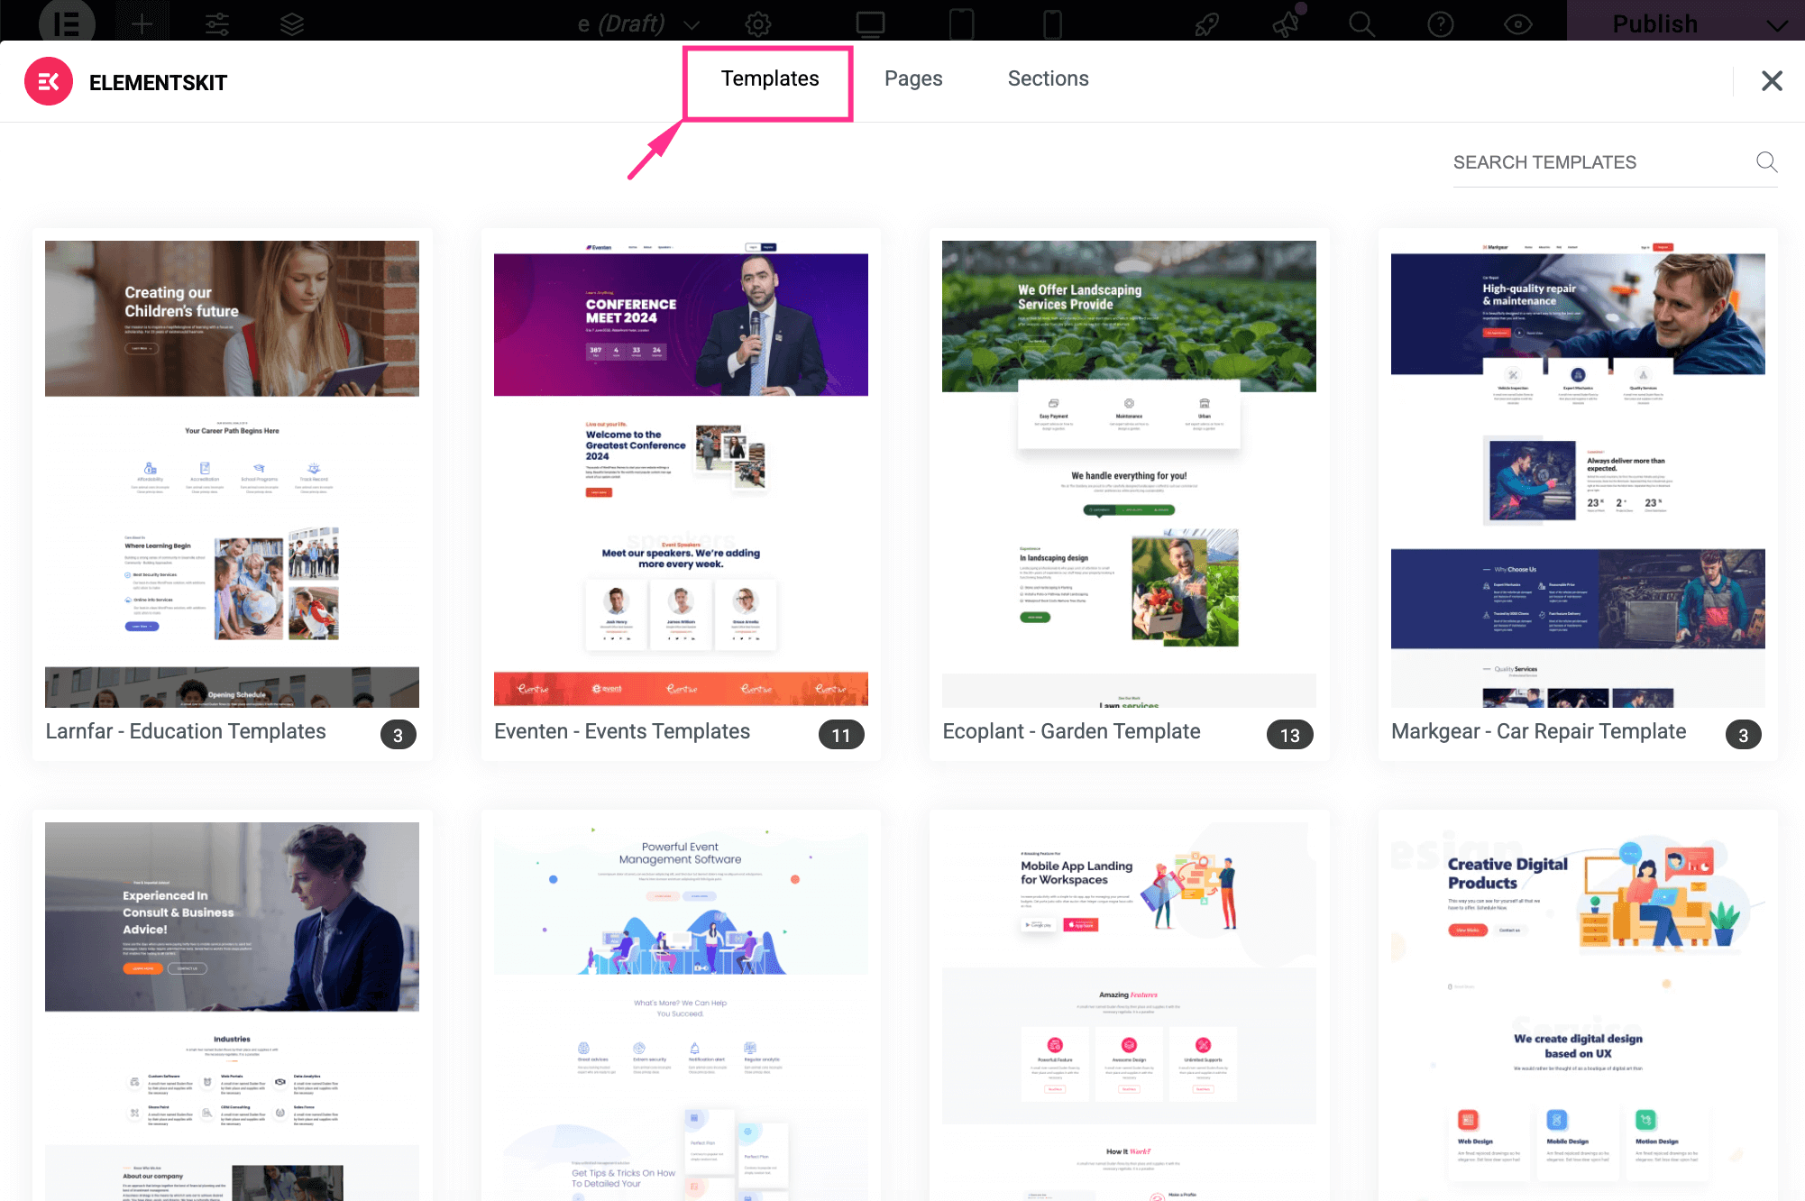The height and width of the screenshot is (1201, 1805).
Task: Expand the Draft document dropdown
Action: pos(692,24)
